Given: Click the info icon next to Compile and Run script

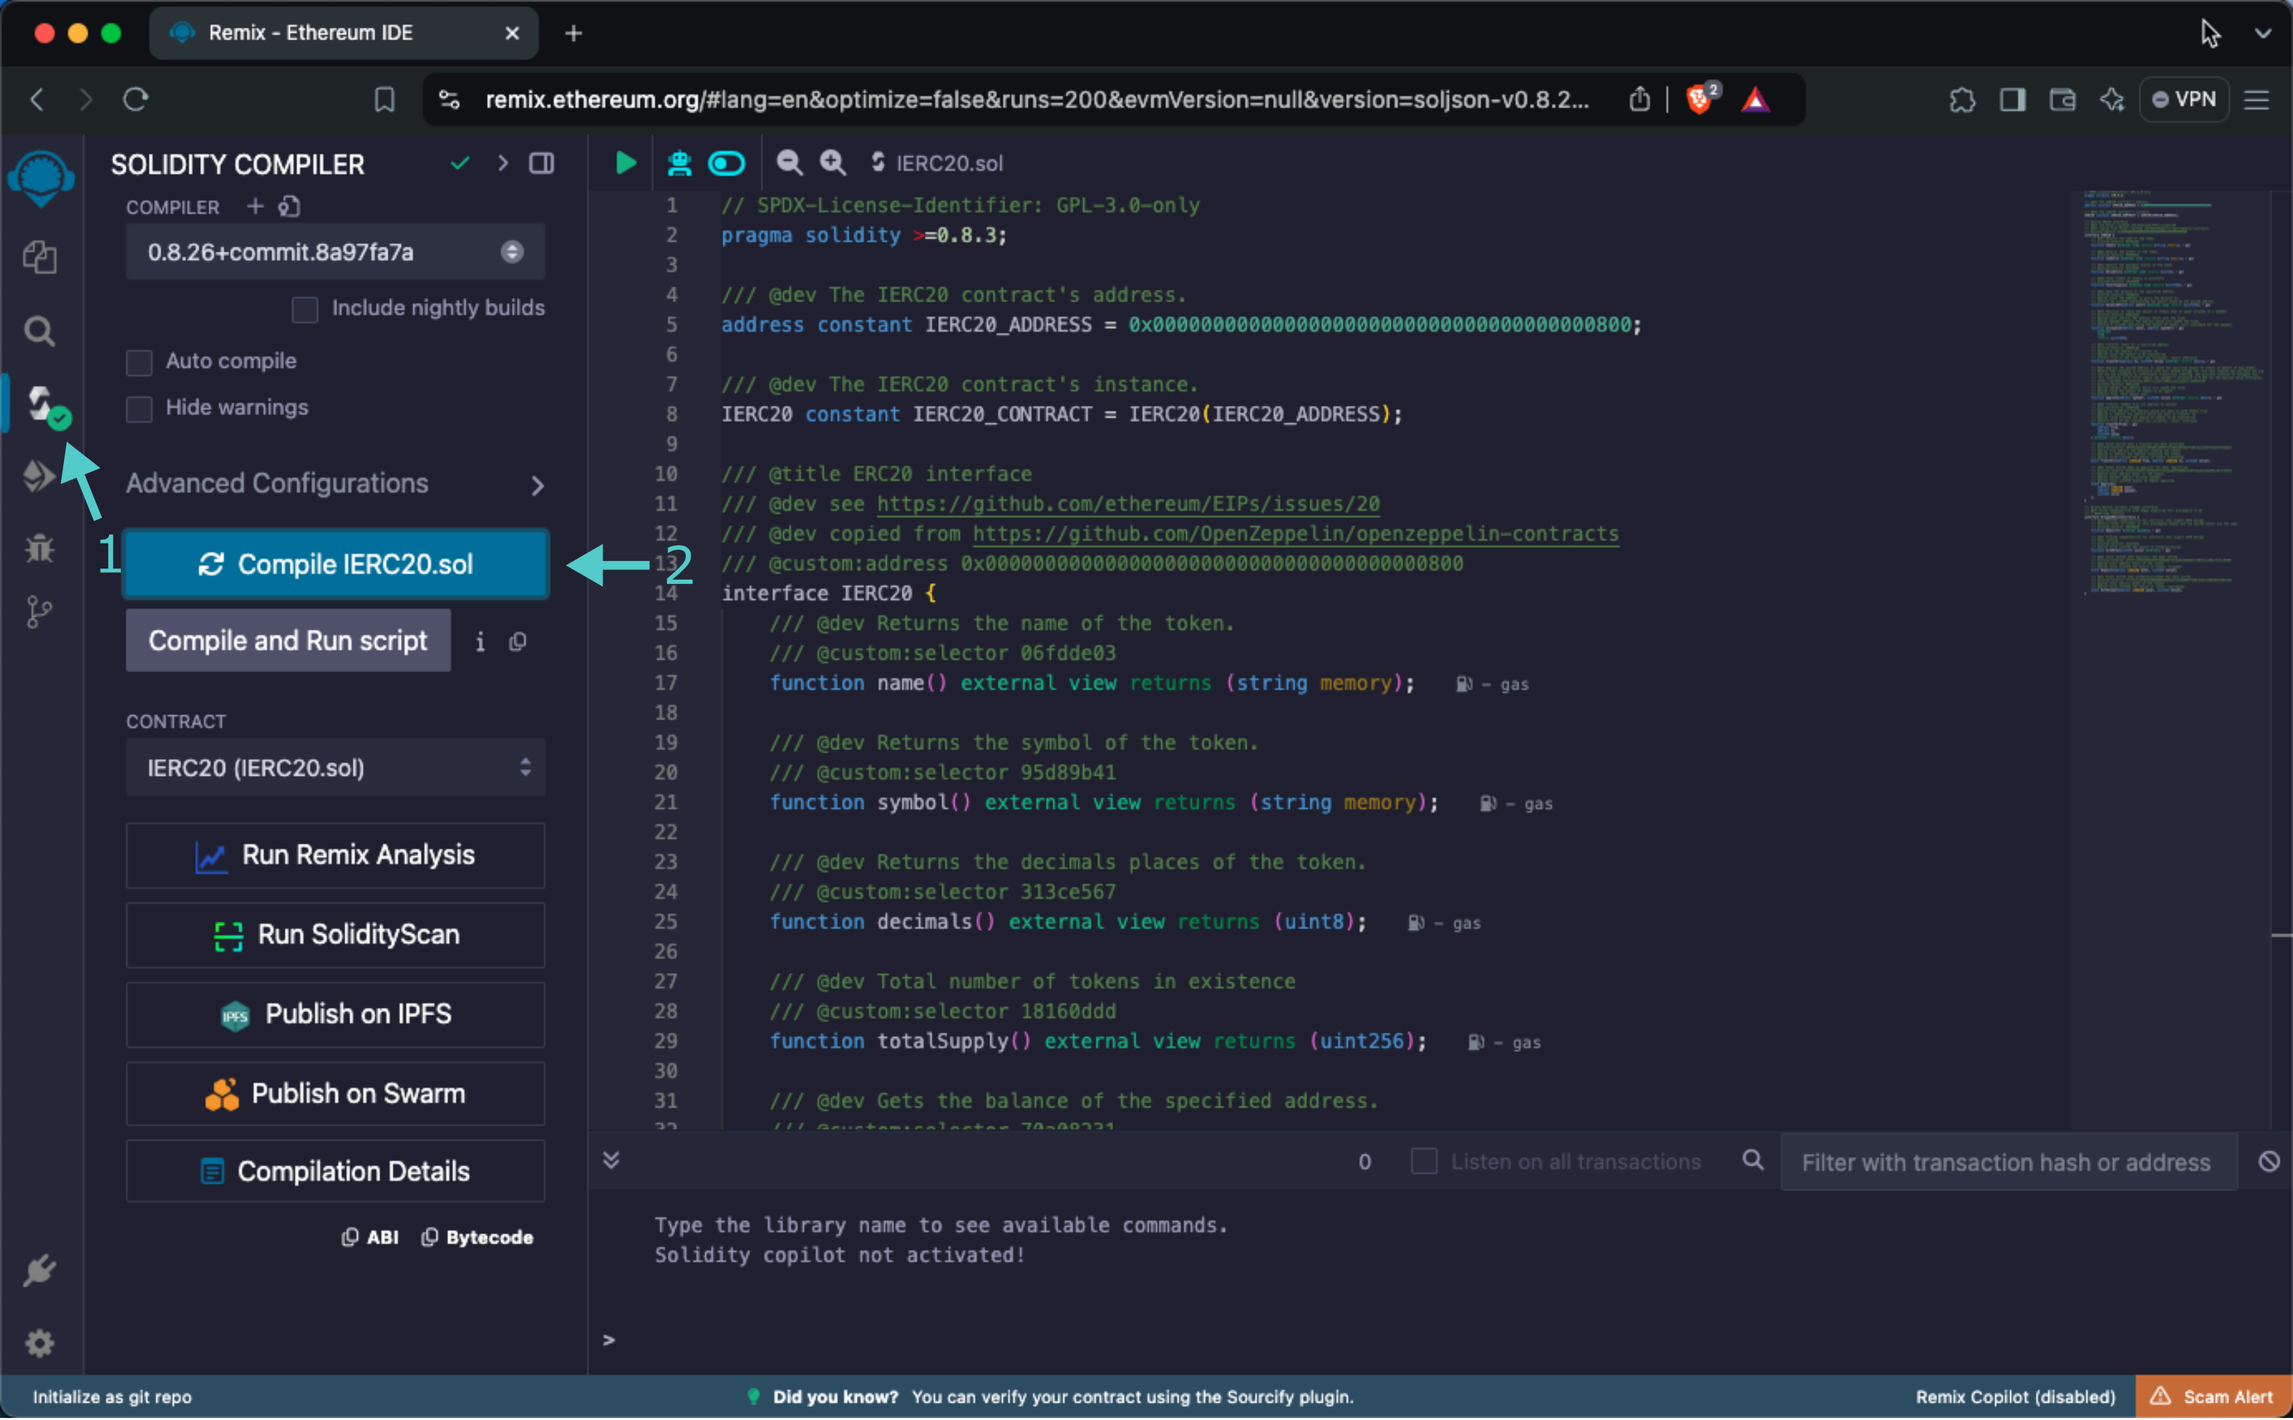Looking at the screenshot, I should click(x=479, y=642).
